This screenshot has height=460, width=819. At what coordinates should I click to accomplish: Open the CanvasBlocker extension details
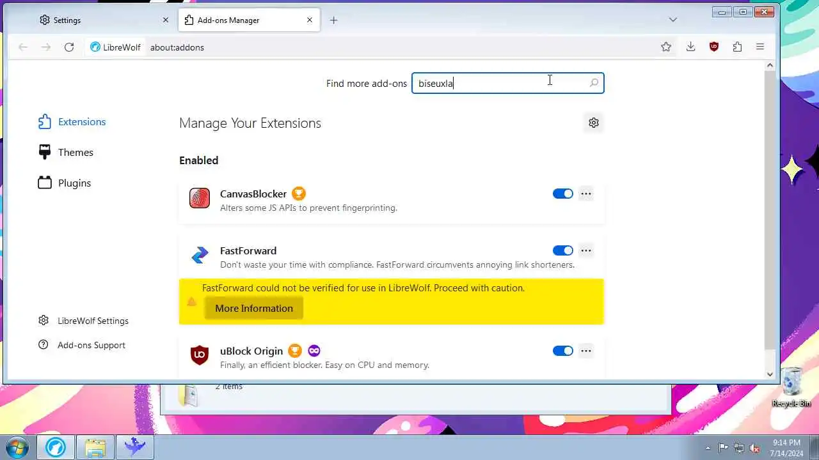tap(253, 194)
